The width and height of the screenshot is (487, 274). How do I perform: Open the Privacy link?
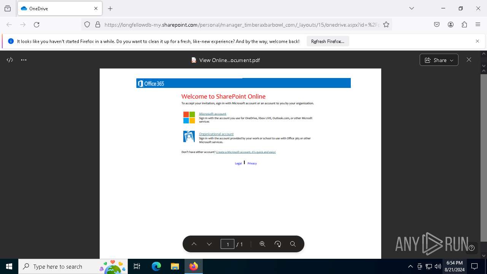click(x=252, y=164)
